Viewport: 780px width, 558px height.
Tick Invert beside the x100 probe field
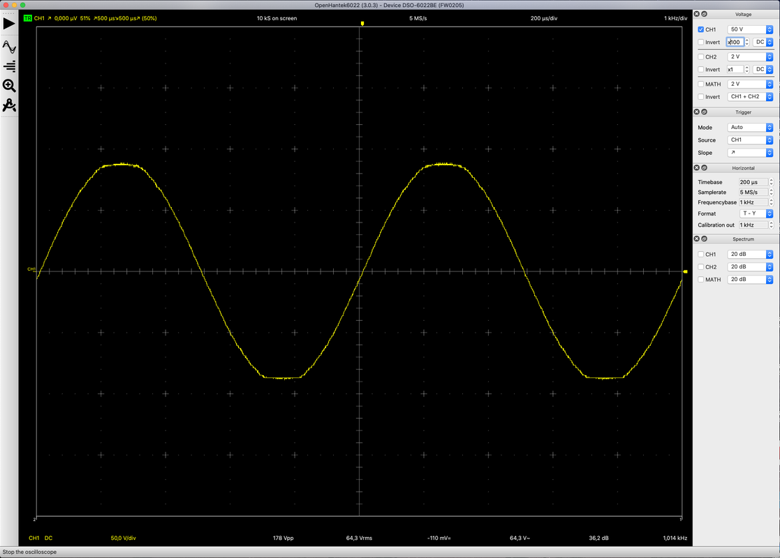click(701, 43)
